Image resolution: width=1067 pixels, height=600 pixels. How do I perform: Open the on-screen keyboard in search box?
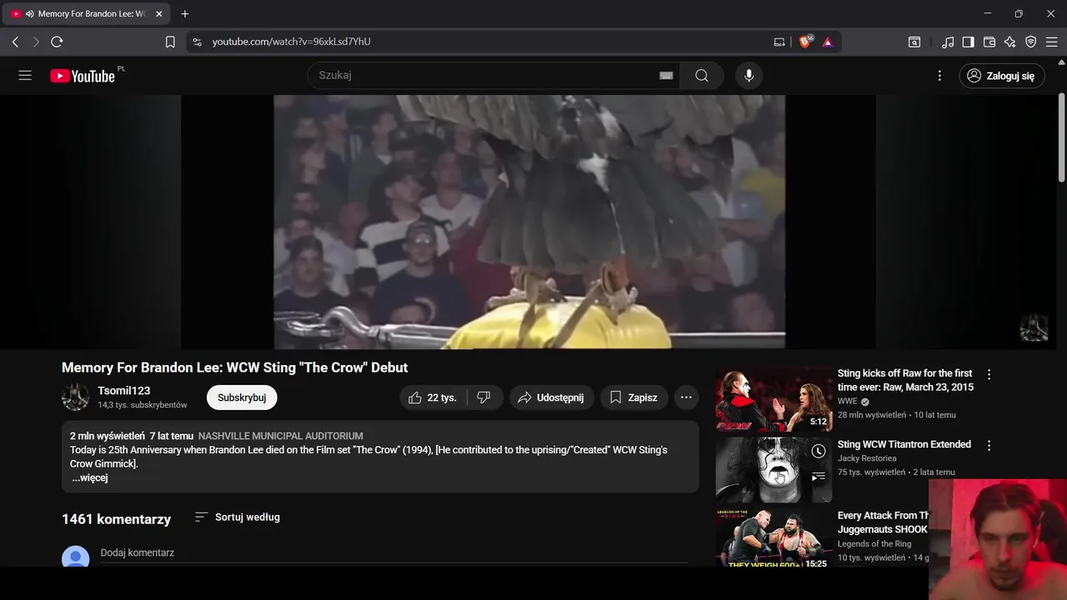[x=666, y=76]
